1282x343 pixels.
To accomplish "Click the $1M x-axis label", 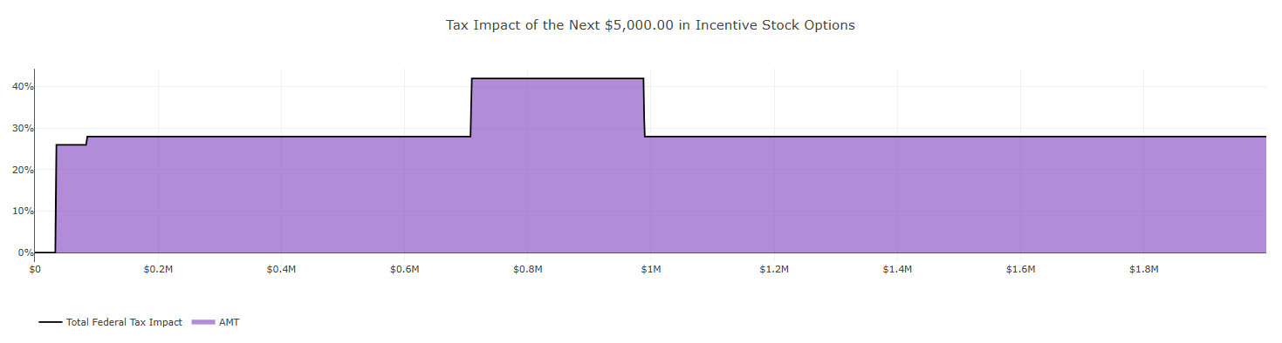I will (x=651, y=269).
